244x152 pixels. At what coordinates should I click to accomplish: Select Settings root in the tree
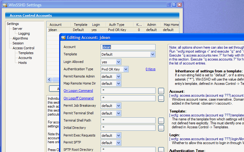13,24
